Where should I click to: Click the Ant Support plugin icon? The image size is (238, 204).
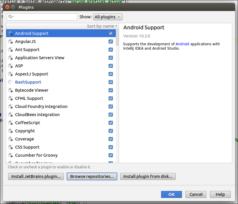[x=10, y=50]
